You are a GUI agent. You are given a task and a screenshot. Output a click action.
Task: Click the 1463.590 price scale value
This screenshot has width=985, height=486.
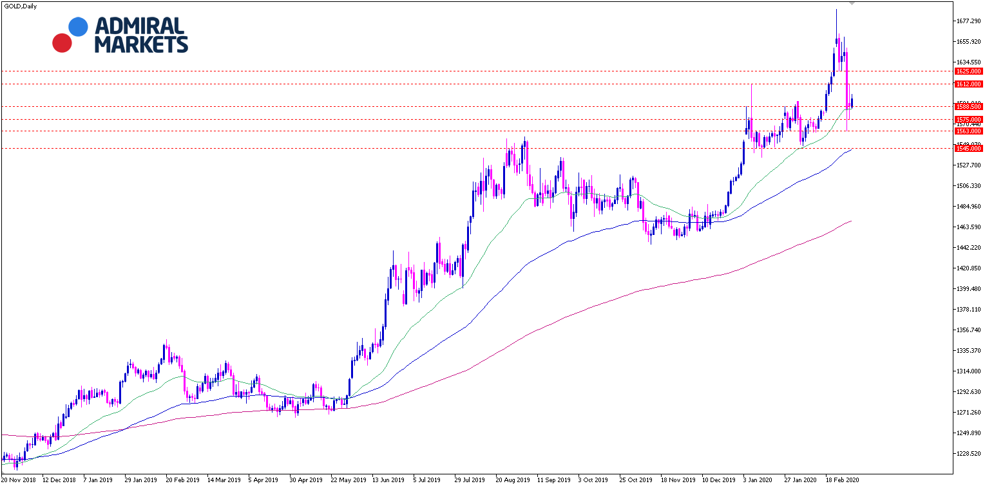[x=969, y=227]
